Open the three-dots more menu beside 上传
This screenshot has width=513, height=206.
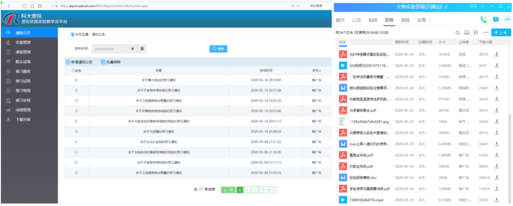tap(485, 33)
